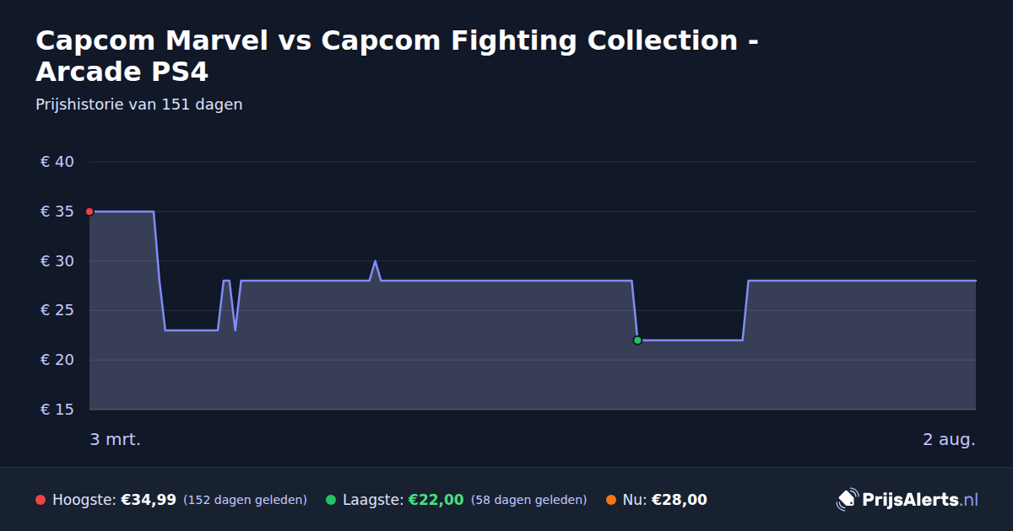Click the €28,00 current price value
The image size is (1013, 531).
pos(680,500)
